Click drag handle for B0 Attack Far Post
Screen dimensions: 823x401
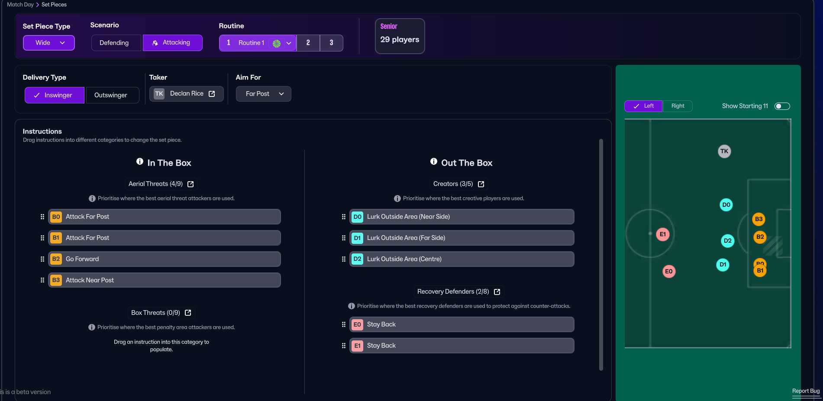42,217
